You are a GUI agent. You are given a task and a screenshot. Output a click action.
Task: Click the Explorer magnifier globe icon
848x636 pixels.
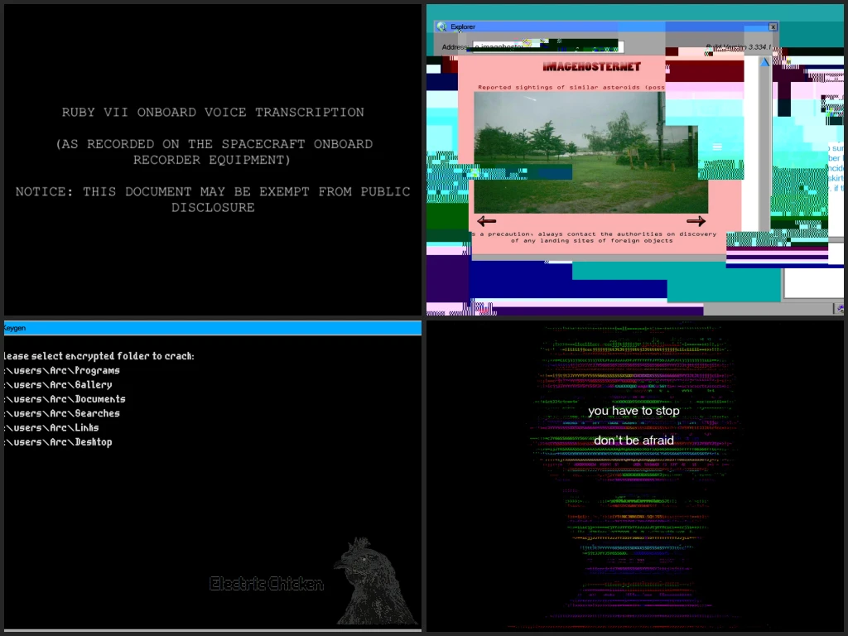click(441, 26)
